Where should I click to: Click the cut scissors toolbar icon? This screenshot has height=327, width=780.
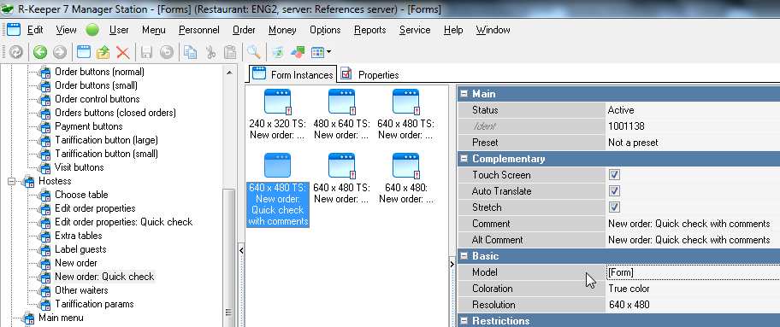(x=211, y=52)
